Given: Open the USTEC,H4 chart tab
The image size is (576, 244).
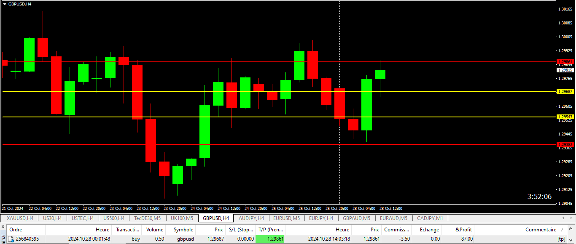Looking at the screenshot, I should pyautogui.click(x=83, y=218).
